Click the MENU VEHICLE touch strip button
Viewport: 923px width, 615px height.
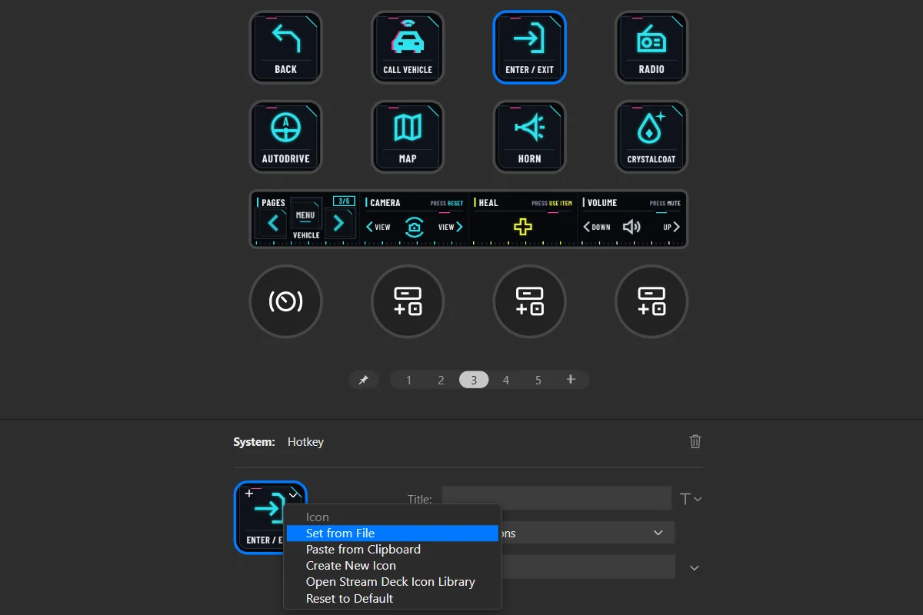[x=305, y=220]
